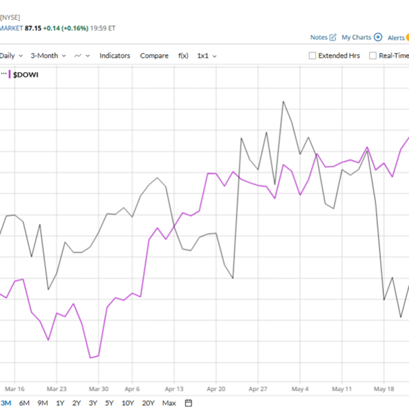Open the calendar date range icon
The image size is (409, 409).
point(189,403)
